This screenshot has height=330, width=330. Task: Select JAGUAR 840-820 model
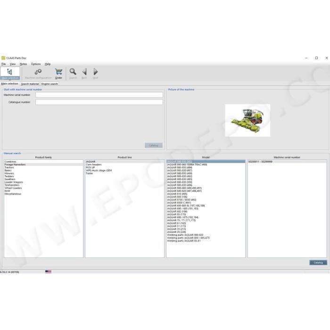pos(206,191)
